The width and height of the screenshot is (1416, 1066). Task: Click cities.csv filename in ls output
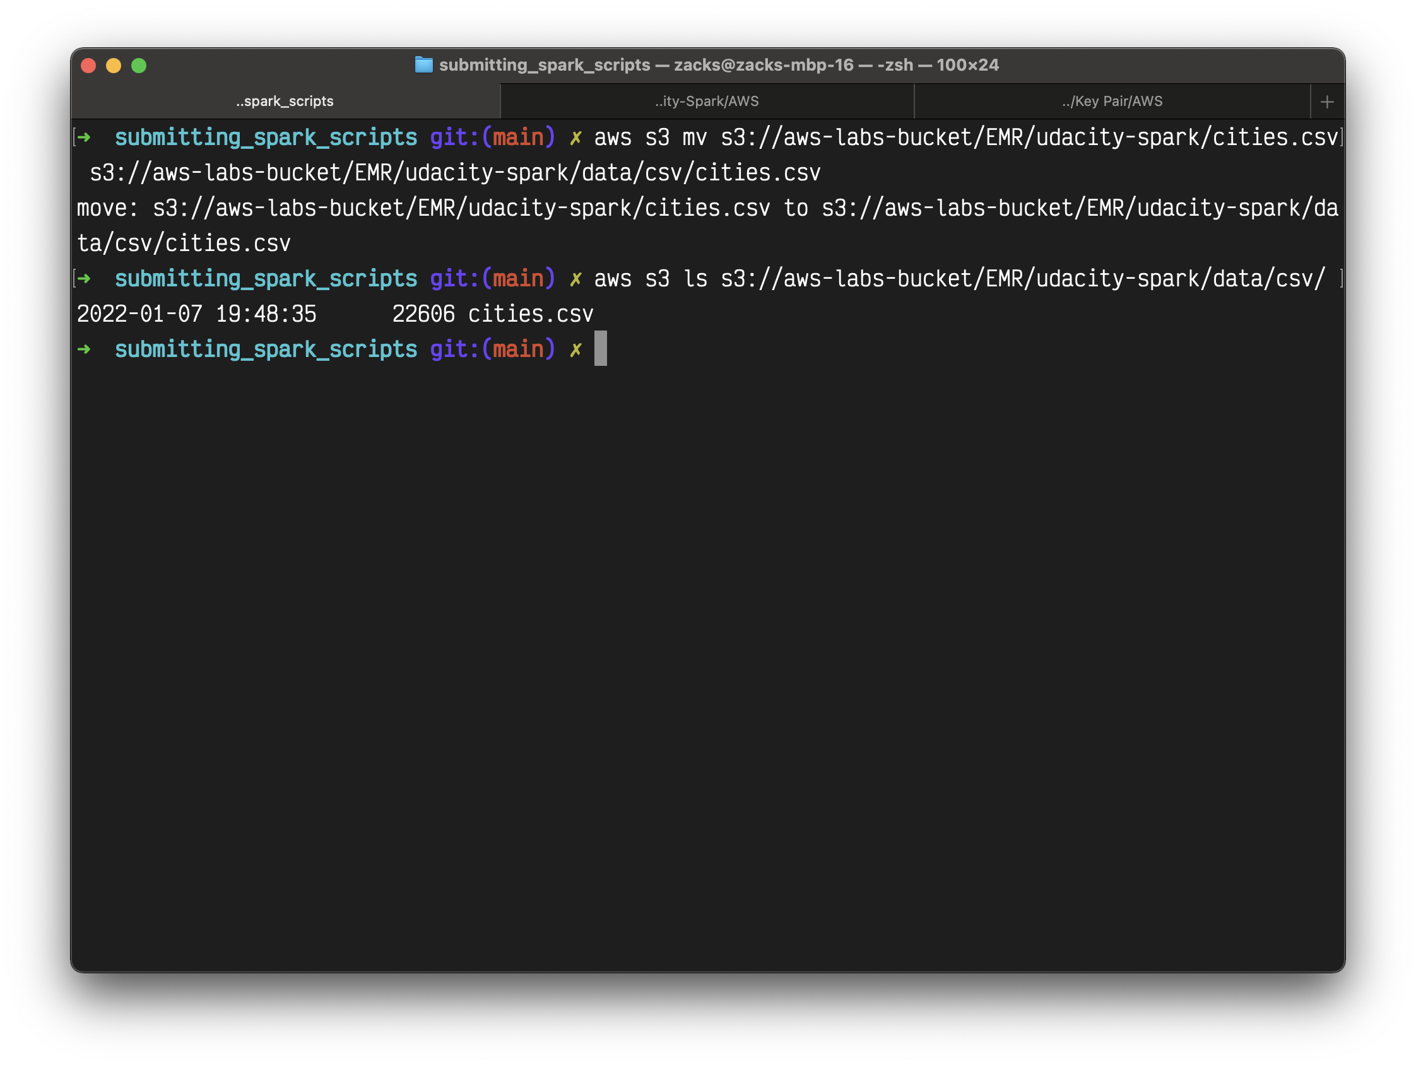531,314
